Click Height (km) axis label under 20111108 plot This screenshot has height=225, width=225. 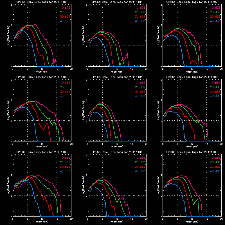[192, 147]
